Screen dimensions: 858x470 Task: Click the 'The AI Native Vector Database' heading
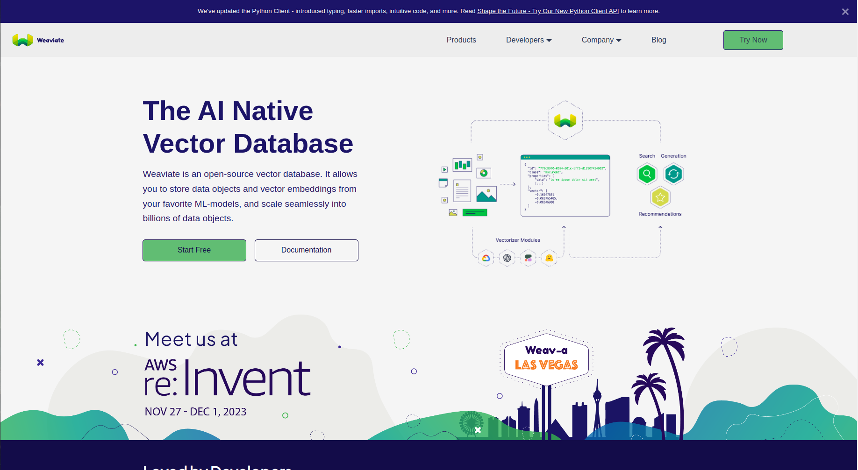pyautogui.click(x=248, y=127)
